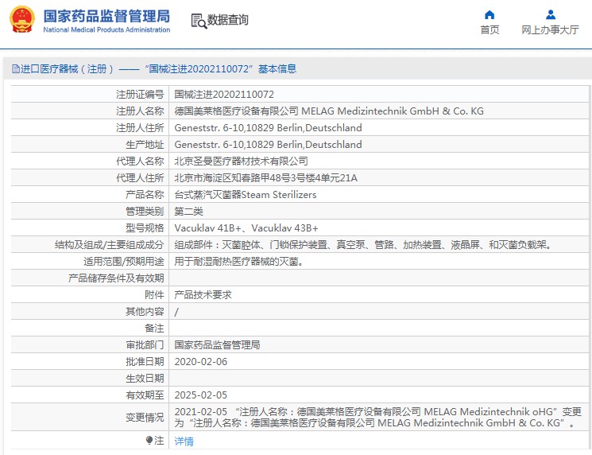Screen dimensions: 592x455
Task: Select the agent address 北京市海淀区知春路 value
Action: point(265,178)
